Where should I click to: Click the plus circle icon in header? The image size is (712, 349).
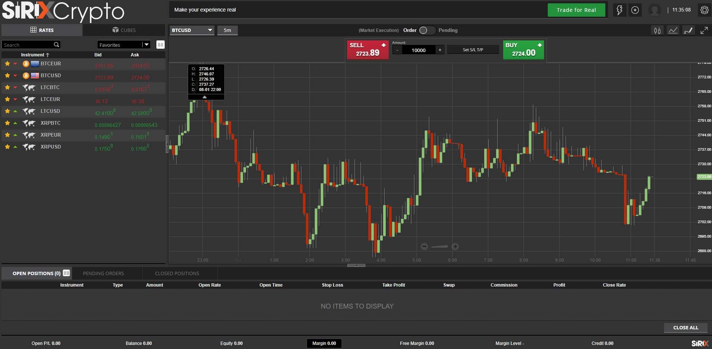pos(635,10)
